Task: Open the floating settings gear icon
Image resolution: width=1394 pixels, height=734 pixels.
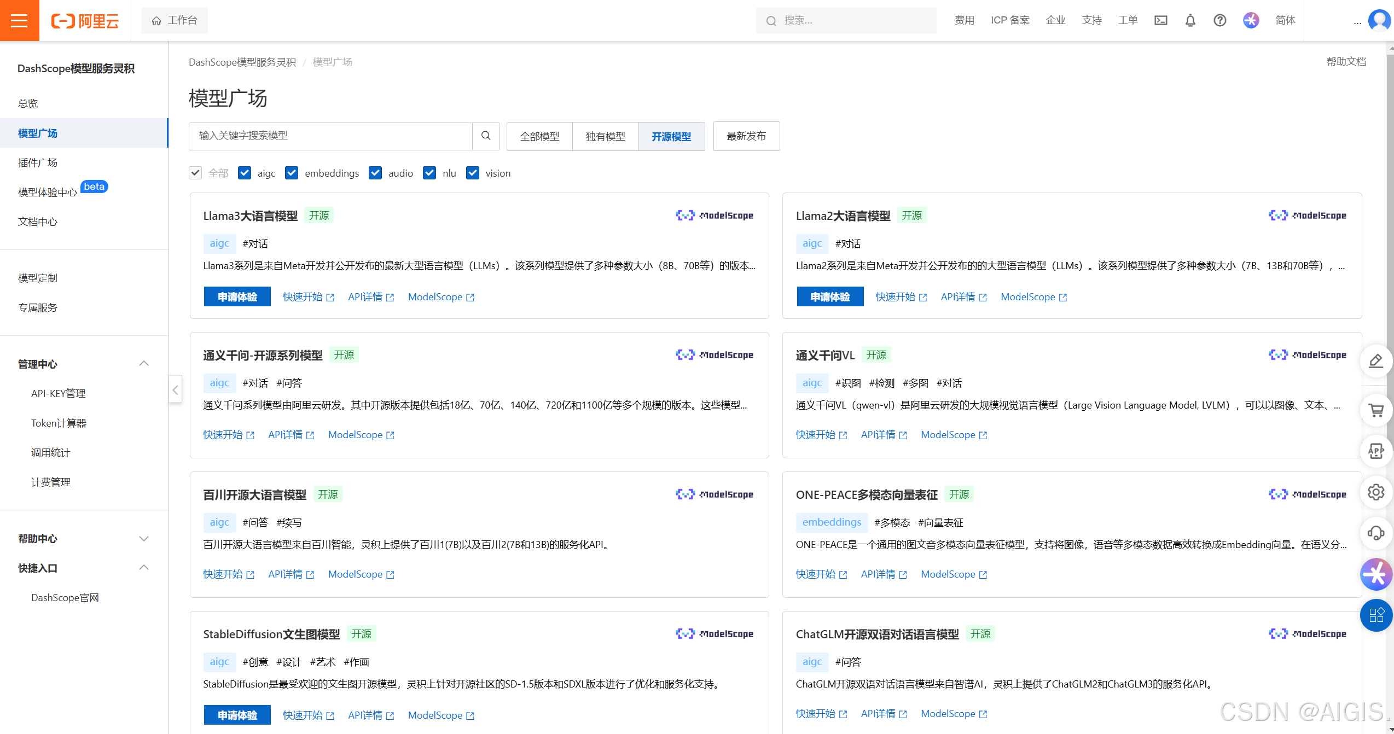Action: pos(1376,492)
